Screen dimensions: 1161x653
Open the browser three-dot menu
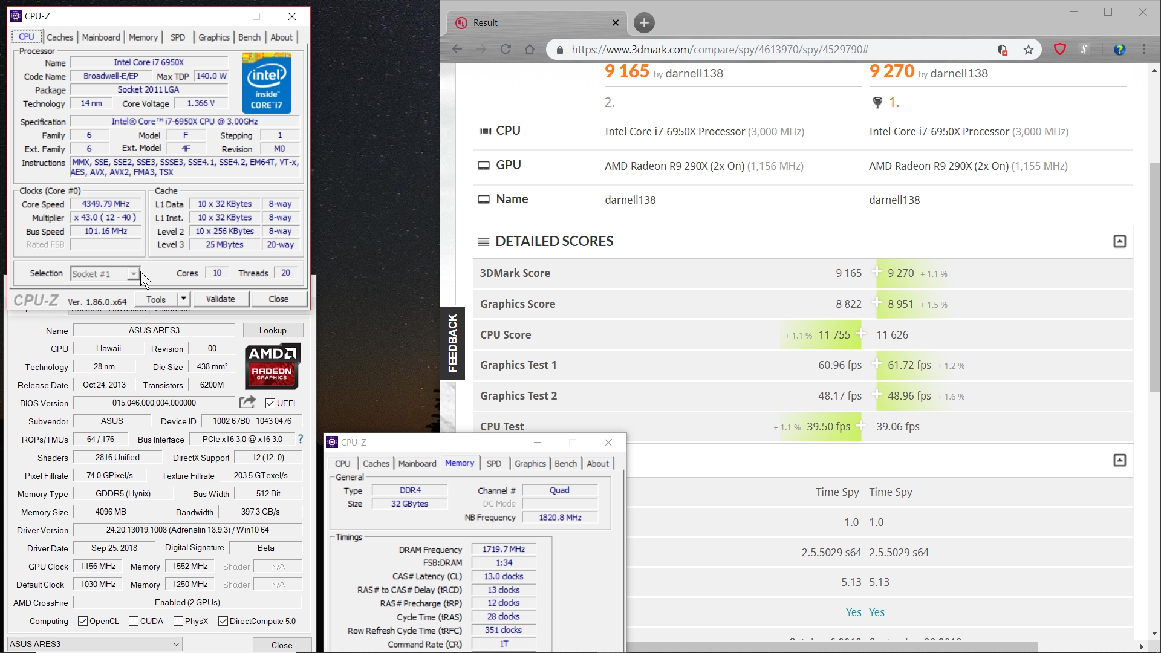1144,50
